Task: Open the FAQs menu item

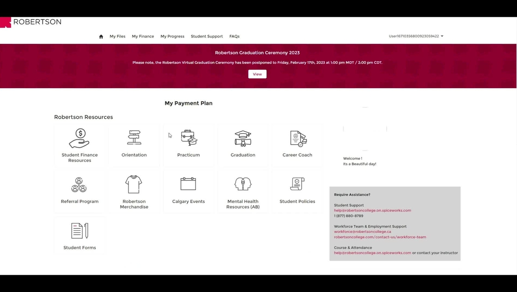Action: click(x=234, y=36)
